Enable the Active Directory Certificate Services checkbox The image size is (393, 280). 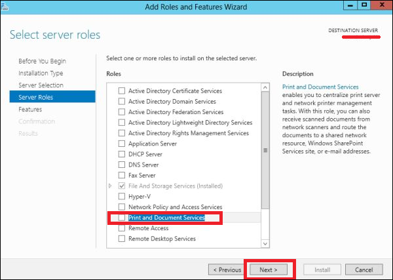coord(121,91)
